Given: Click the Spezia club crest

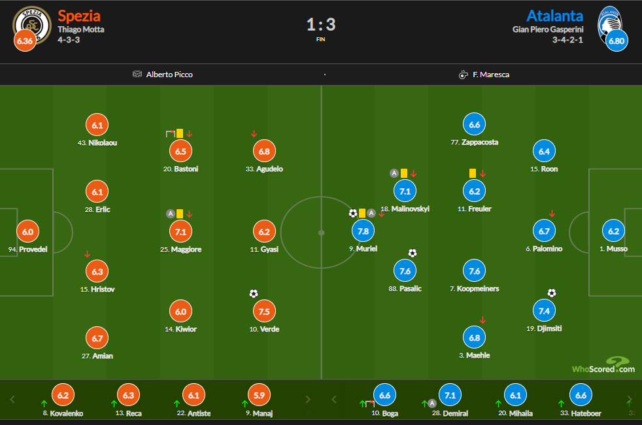Looking at the screenshot, I should pos(31,24).
